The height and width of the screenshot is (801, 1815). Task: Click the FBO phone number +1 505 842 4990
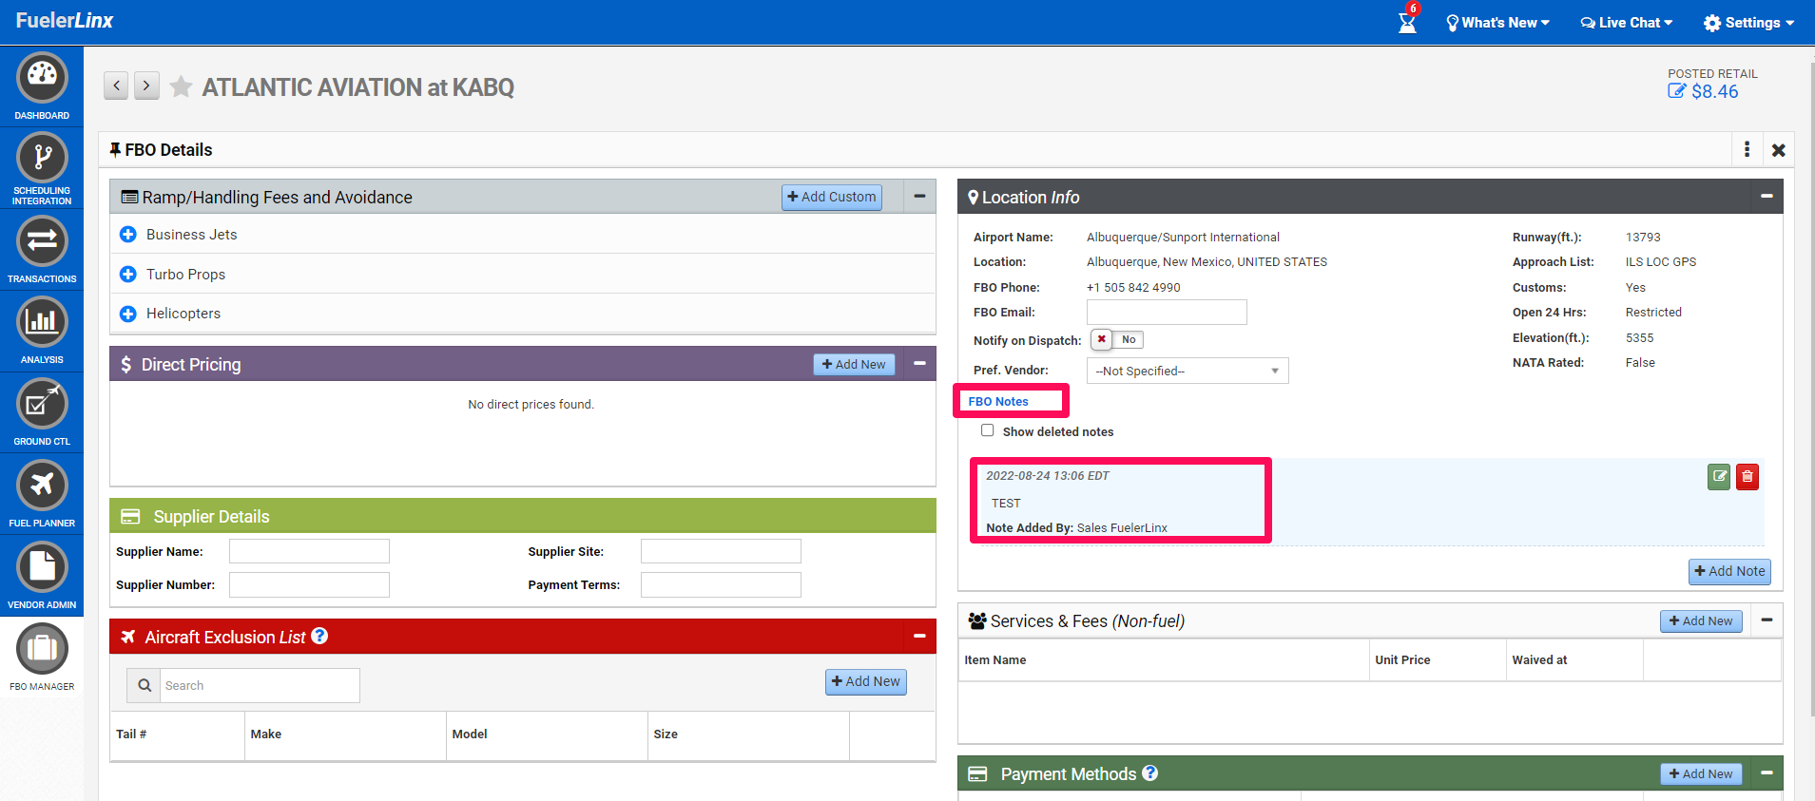(x=1133, y=287)
